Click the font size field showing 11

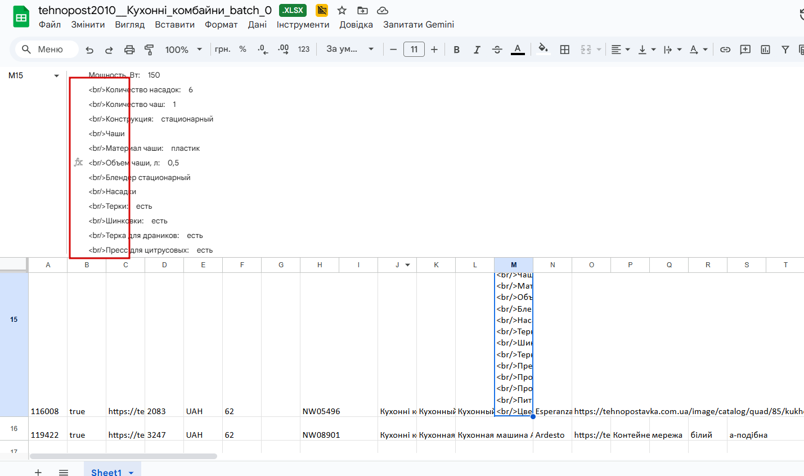(414, 50)
